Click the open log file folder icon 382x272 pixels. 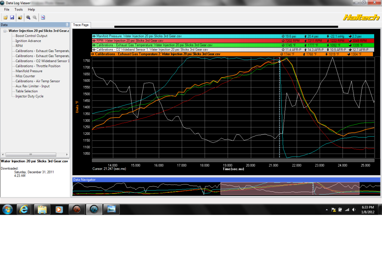5,17
